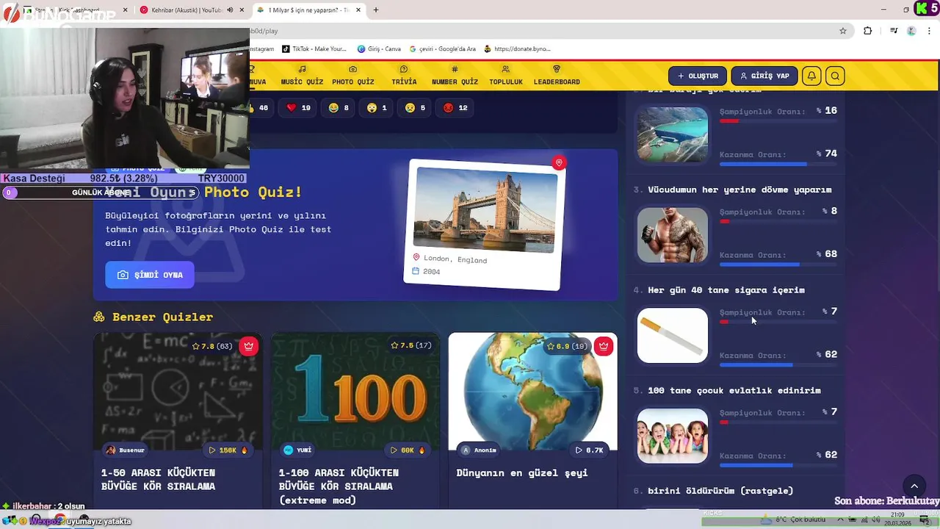Click the 6.9 star rating badge

(x=568, y=346)
